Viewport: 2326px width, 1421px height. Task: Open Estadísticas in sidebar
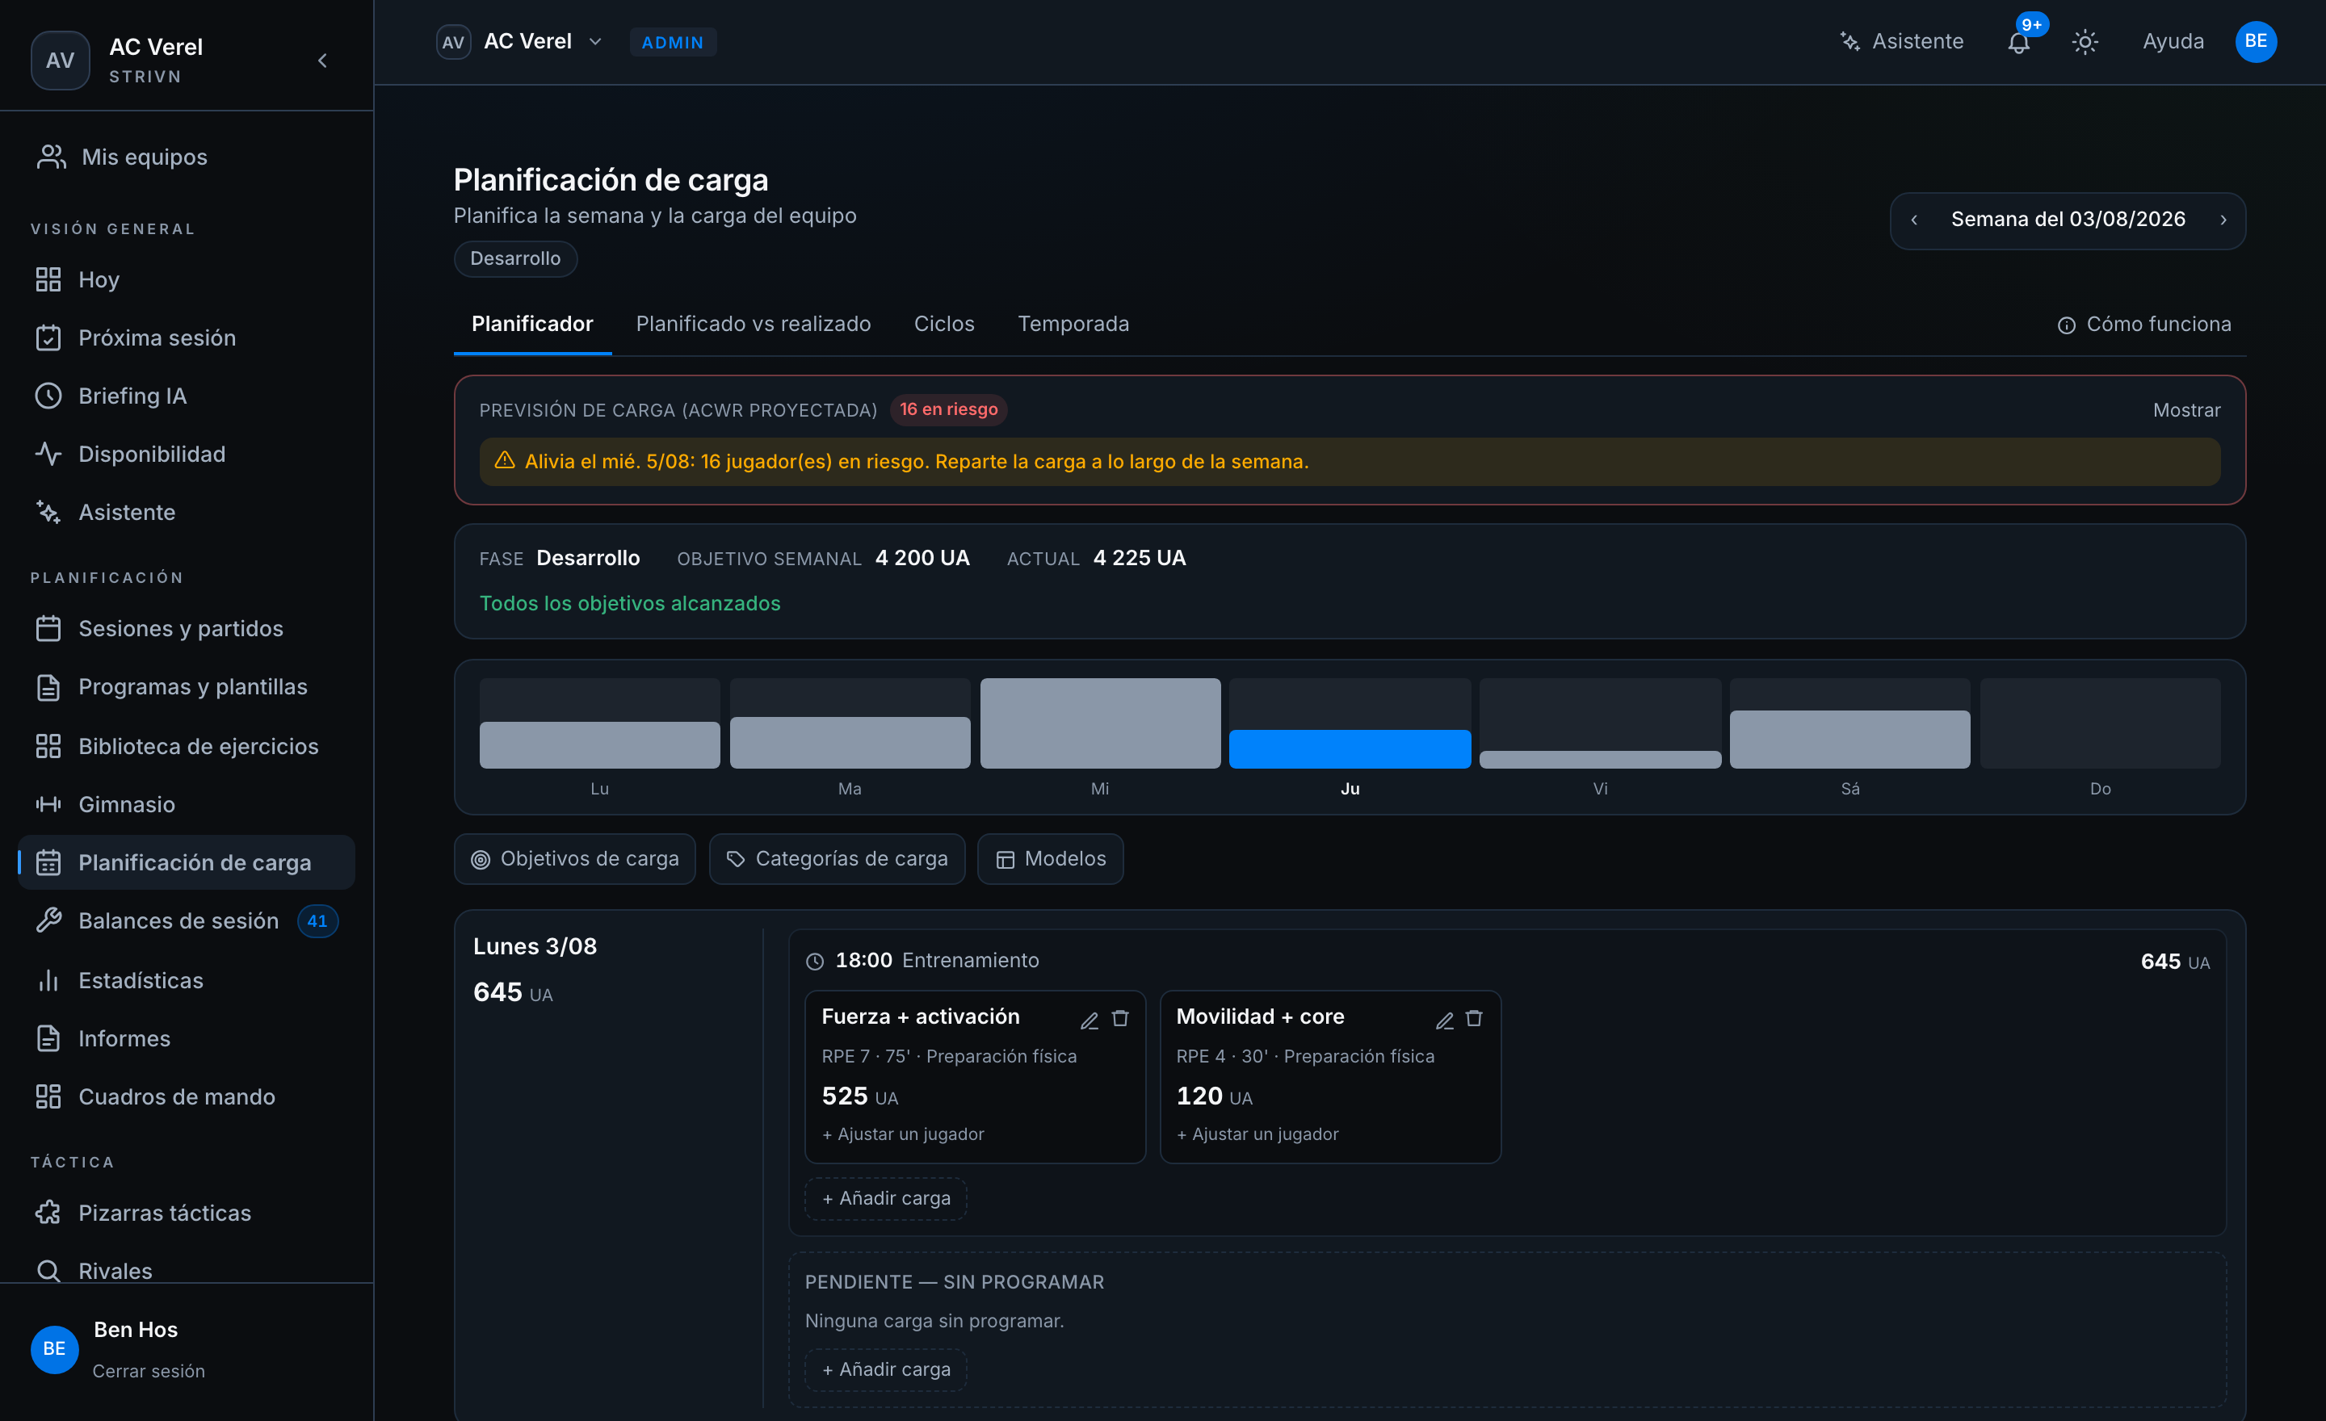point(187,980)
